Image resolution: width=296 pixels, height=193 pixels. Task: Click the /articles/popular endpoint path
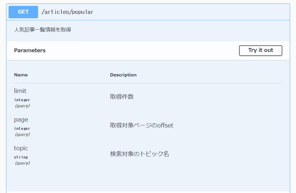coord(67,12)
